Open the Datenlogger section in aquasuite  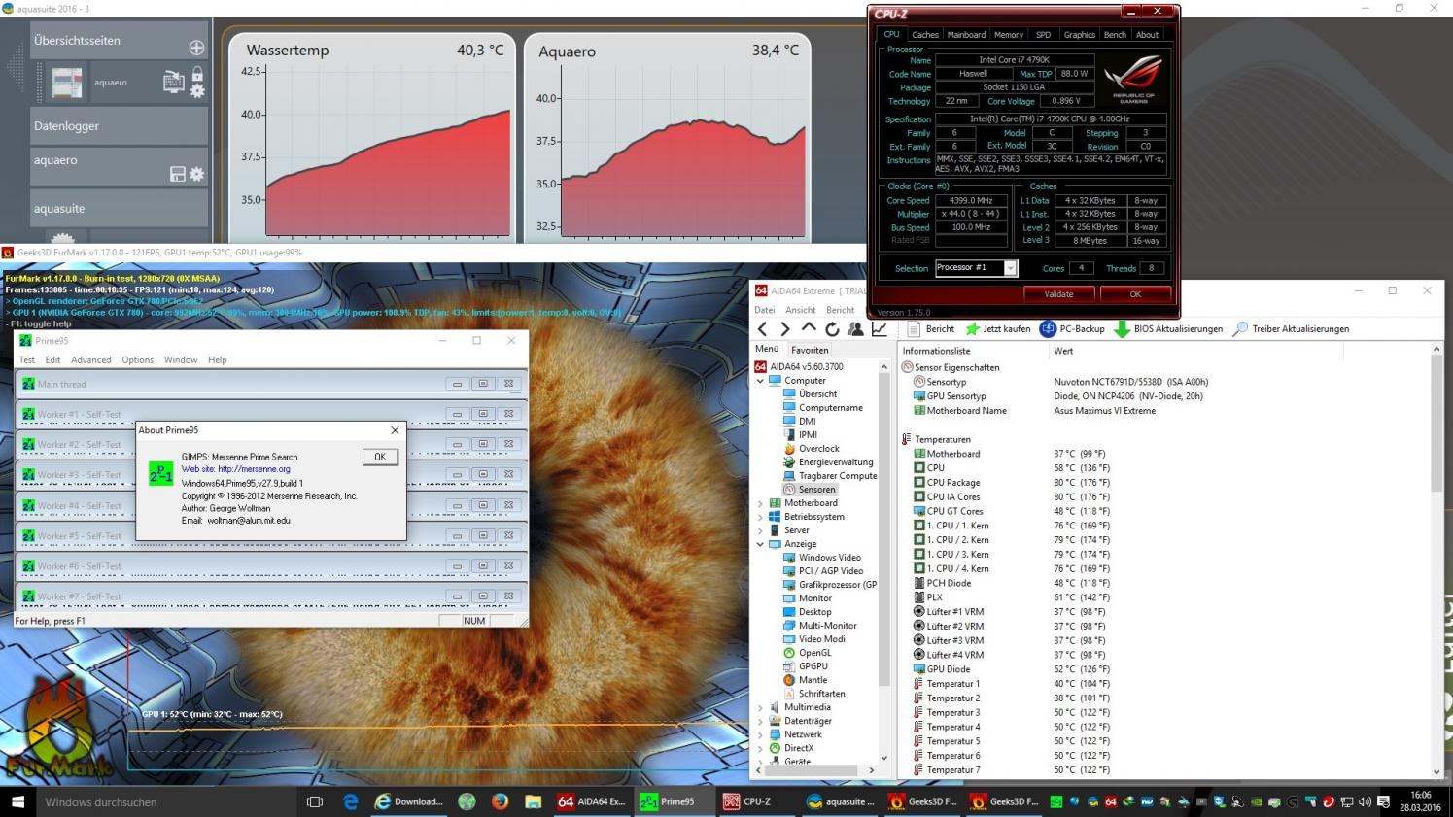click(119, 126)
